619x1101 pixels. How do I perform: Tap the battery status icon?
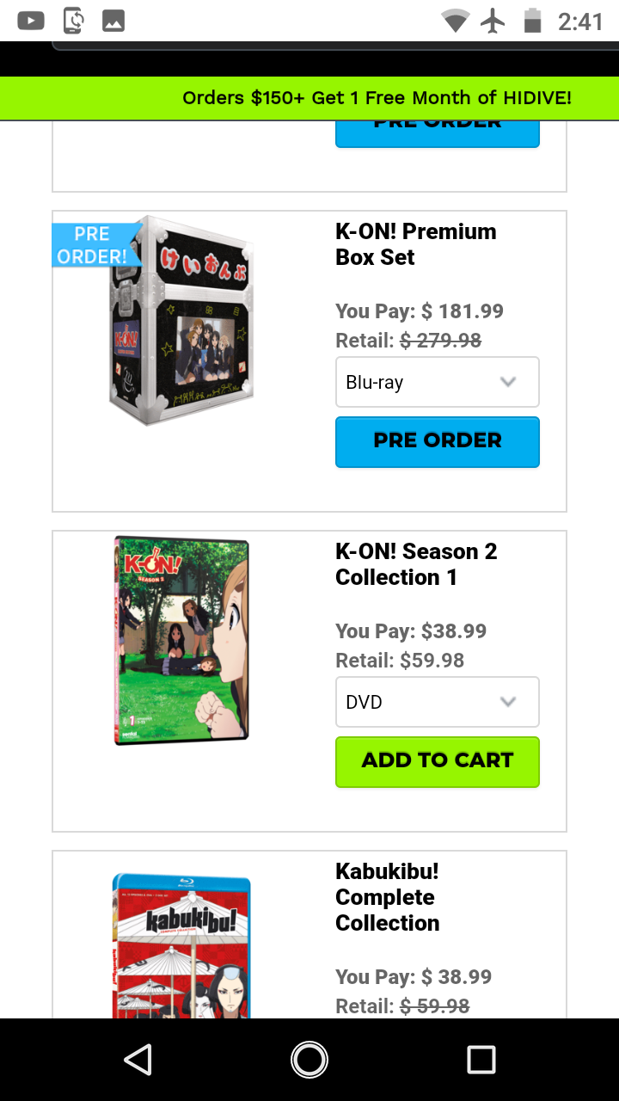point(533,21)
